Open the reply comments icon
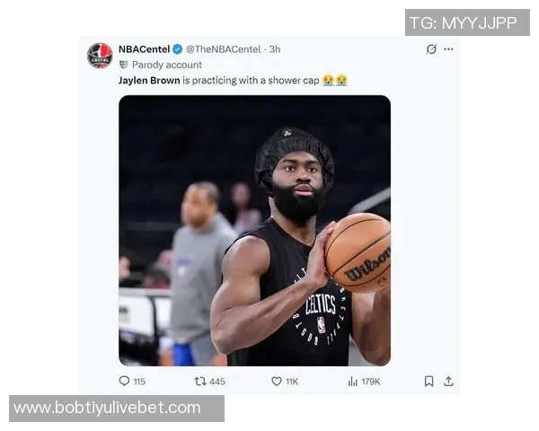The width and height of the screenshot is (539, 431). (x=124, y=381)
